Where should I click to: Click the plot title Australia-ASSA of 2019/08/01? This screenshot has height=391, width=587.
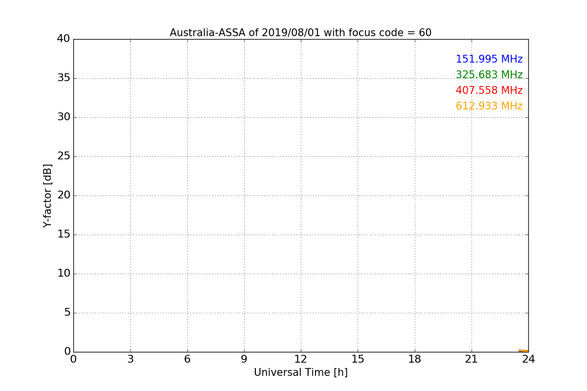tap(300, 33)
